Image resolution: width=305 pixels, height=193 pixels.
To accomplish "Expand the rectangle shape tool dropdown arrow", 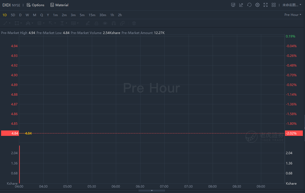I will 21,23.
